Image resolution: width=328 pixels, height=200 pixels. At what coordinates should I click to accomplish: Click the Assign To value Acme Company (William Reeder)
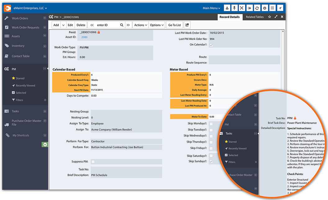pos(112,130)
